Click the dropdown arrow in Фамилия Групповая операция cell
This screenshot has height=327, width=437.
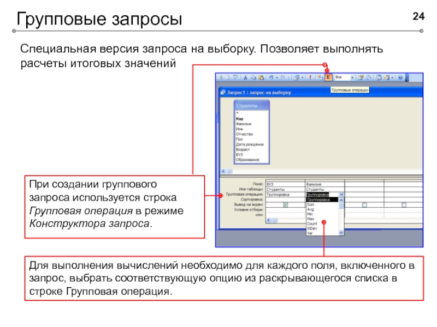pos(341,195)
